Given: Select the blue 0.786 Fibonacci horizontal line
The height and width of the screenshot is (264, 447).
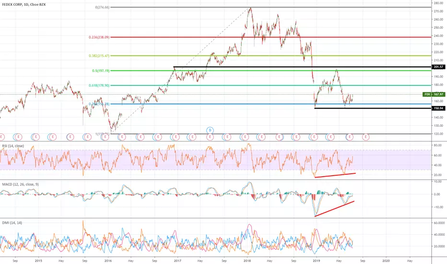Looking at the screenshot, I should pos(270,104).
